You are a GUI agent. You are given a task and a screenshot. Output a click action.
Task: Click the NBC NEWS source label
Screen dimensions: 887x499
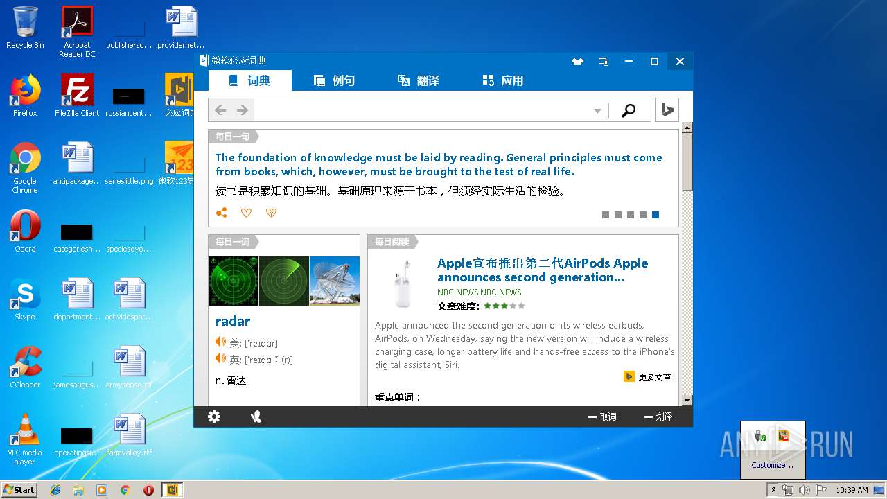(479, 292)
